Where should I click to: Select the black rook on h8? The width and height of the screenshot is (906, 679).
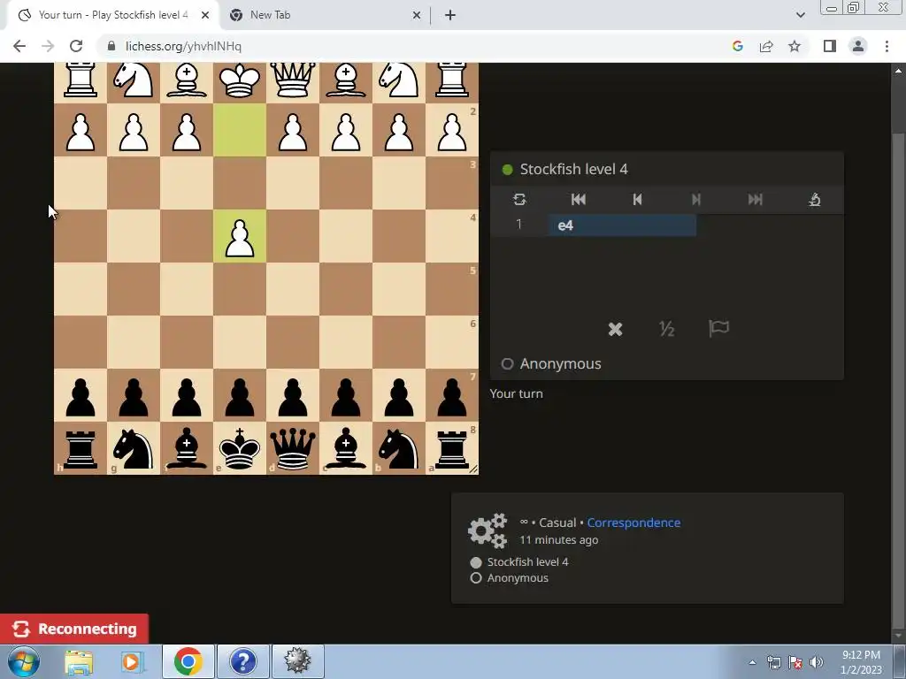[x=81, y=448]
